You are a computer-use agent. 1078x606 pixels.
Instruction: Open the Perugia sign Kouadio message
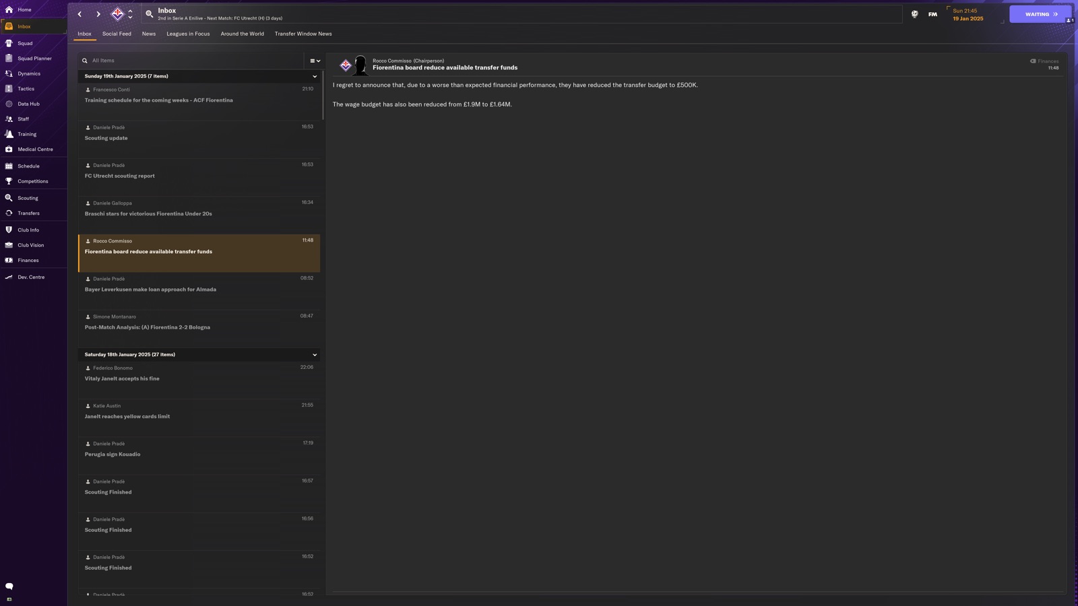tap(199, 456)
